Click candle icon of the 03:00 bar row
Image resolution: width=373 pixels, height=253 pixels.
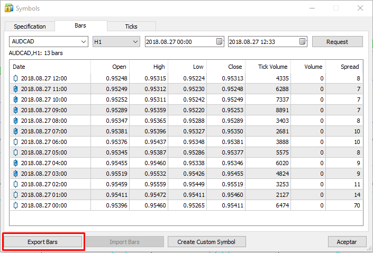[x=15, y=174]
